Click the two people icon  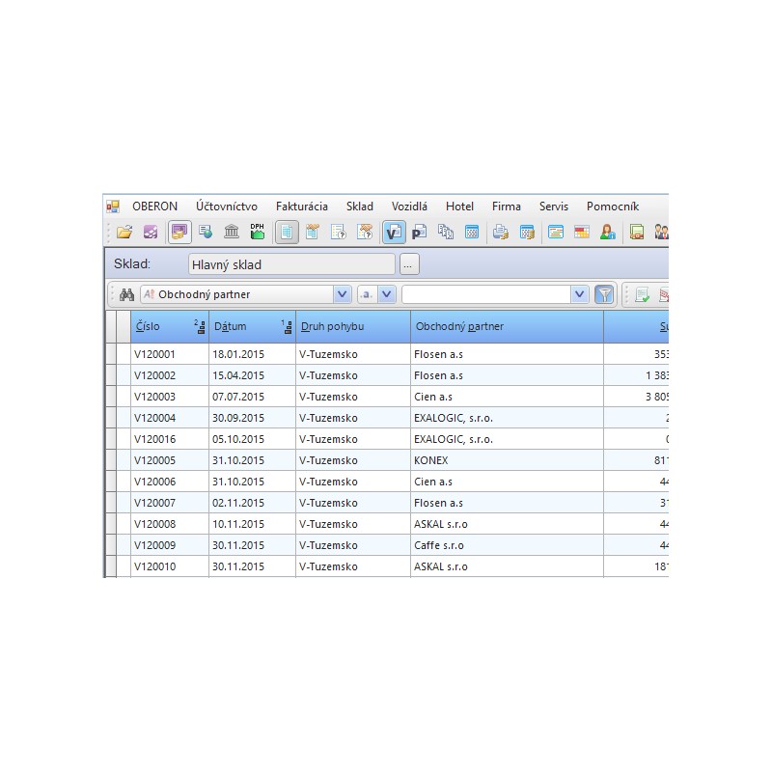click(662, 232)
